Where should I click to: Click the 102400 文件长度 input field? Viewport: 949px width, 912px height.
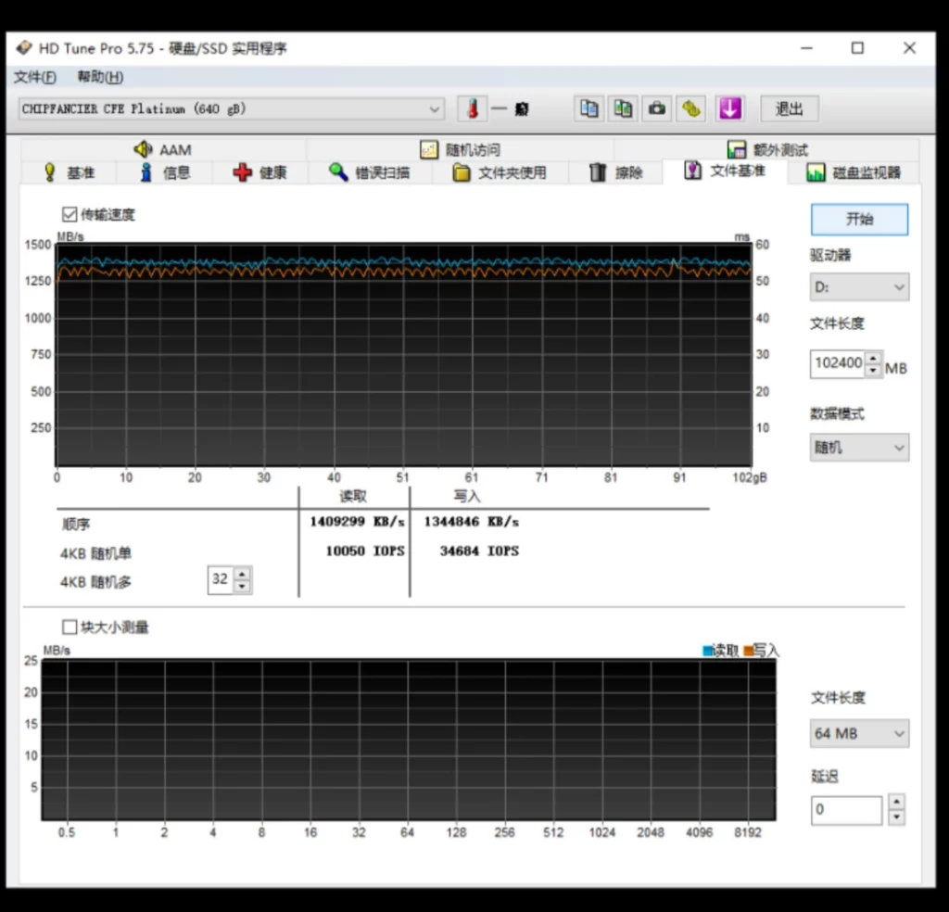pos(838,363)
